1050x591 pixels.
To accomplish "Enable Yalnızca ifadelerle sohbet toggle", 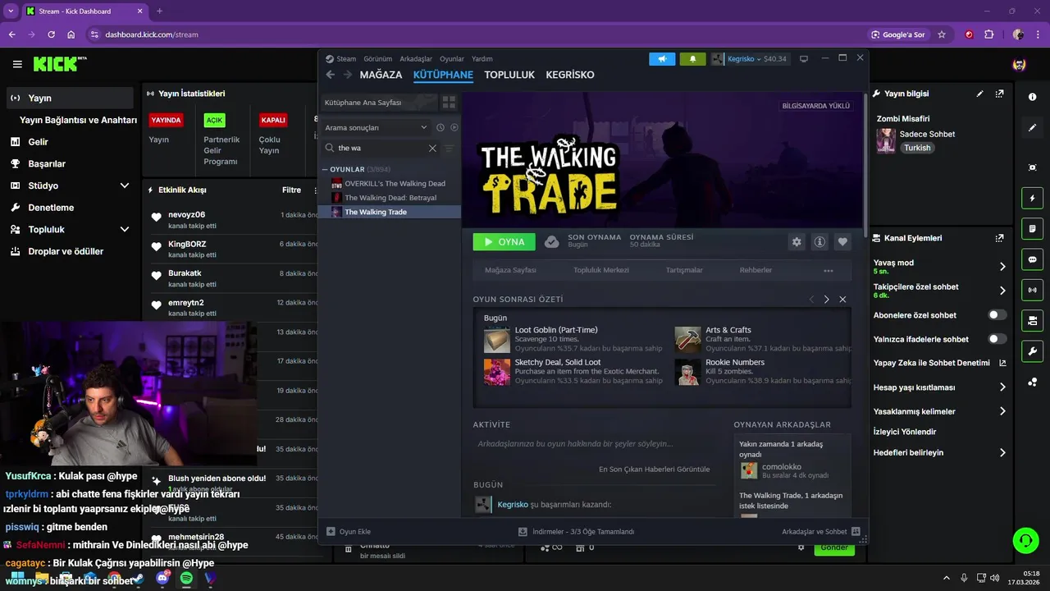I will click(x=997, y=339).
